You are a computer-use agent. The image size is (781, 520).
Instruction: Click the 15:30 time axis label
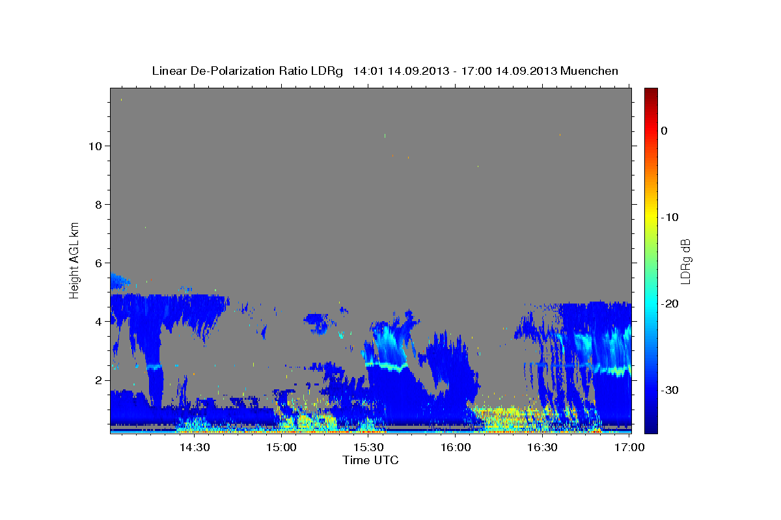368,447
